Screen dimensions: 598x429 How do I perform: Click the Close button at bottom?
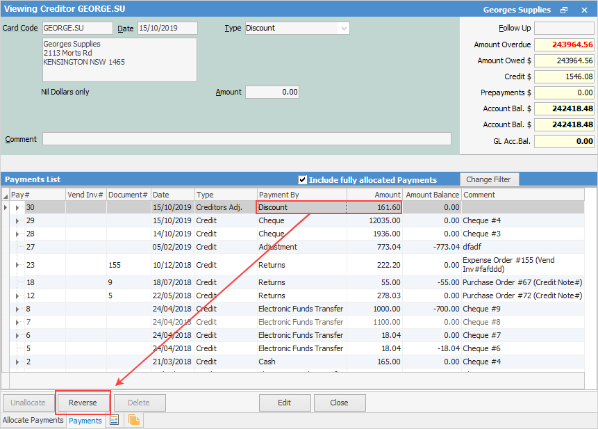coord(340,403)
